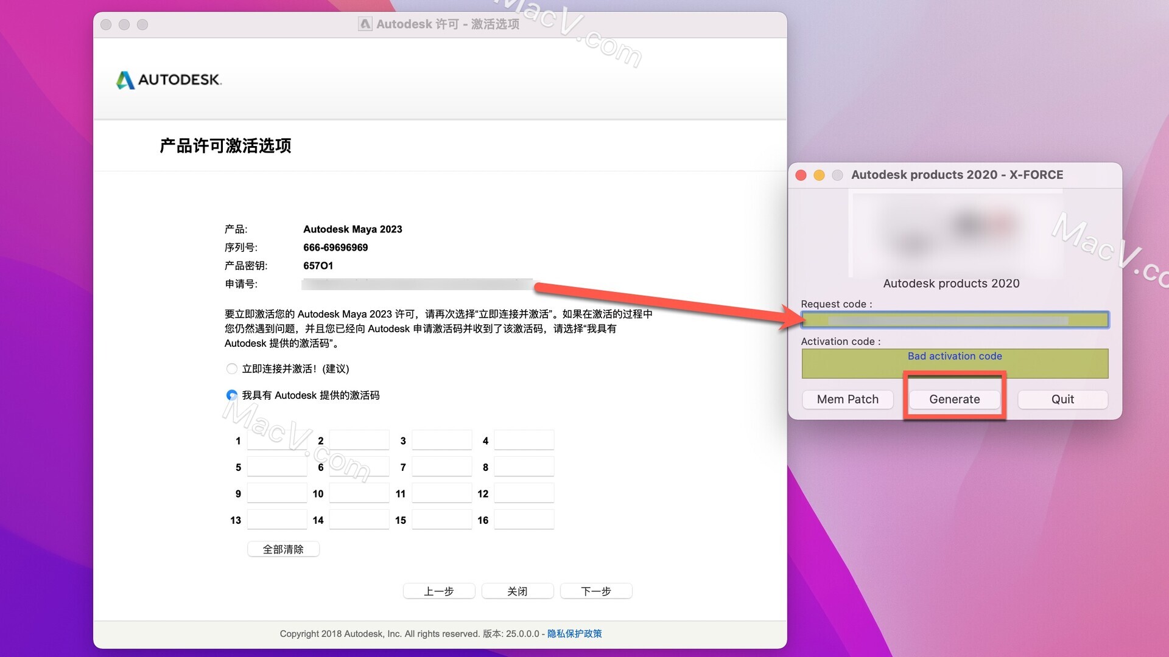Viewport: 1169px width, 657px height.
Task: Click the product key 657O1
Action: point(318,266)
